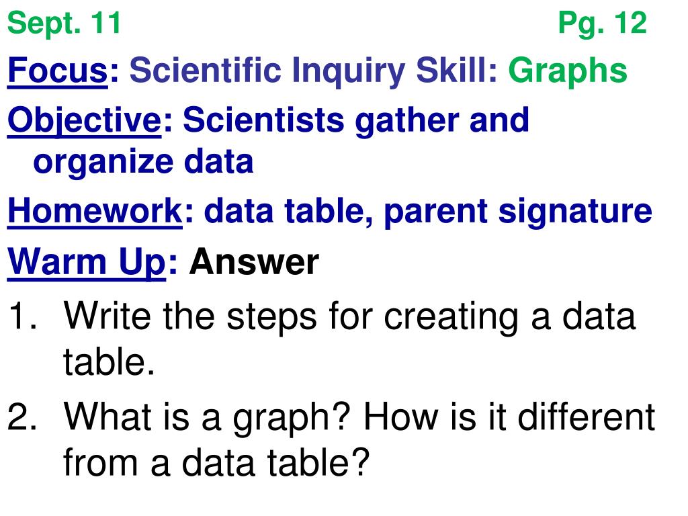Click 'parent signature' in homework line
688x516 pixels.
tap(518, 213)
